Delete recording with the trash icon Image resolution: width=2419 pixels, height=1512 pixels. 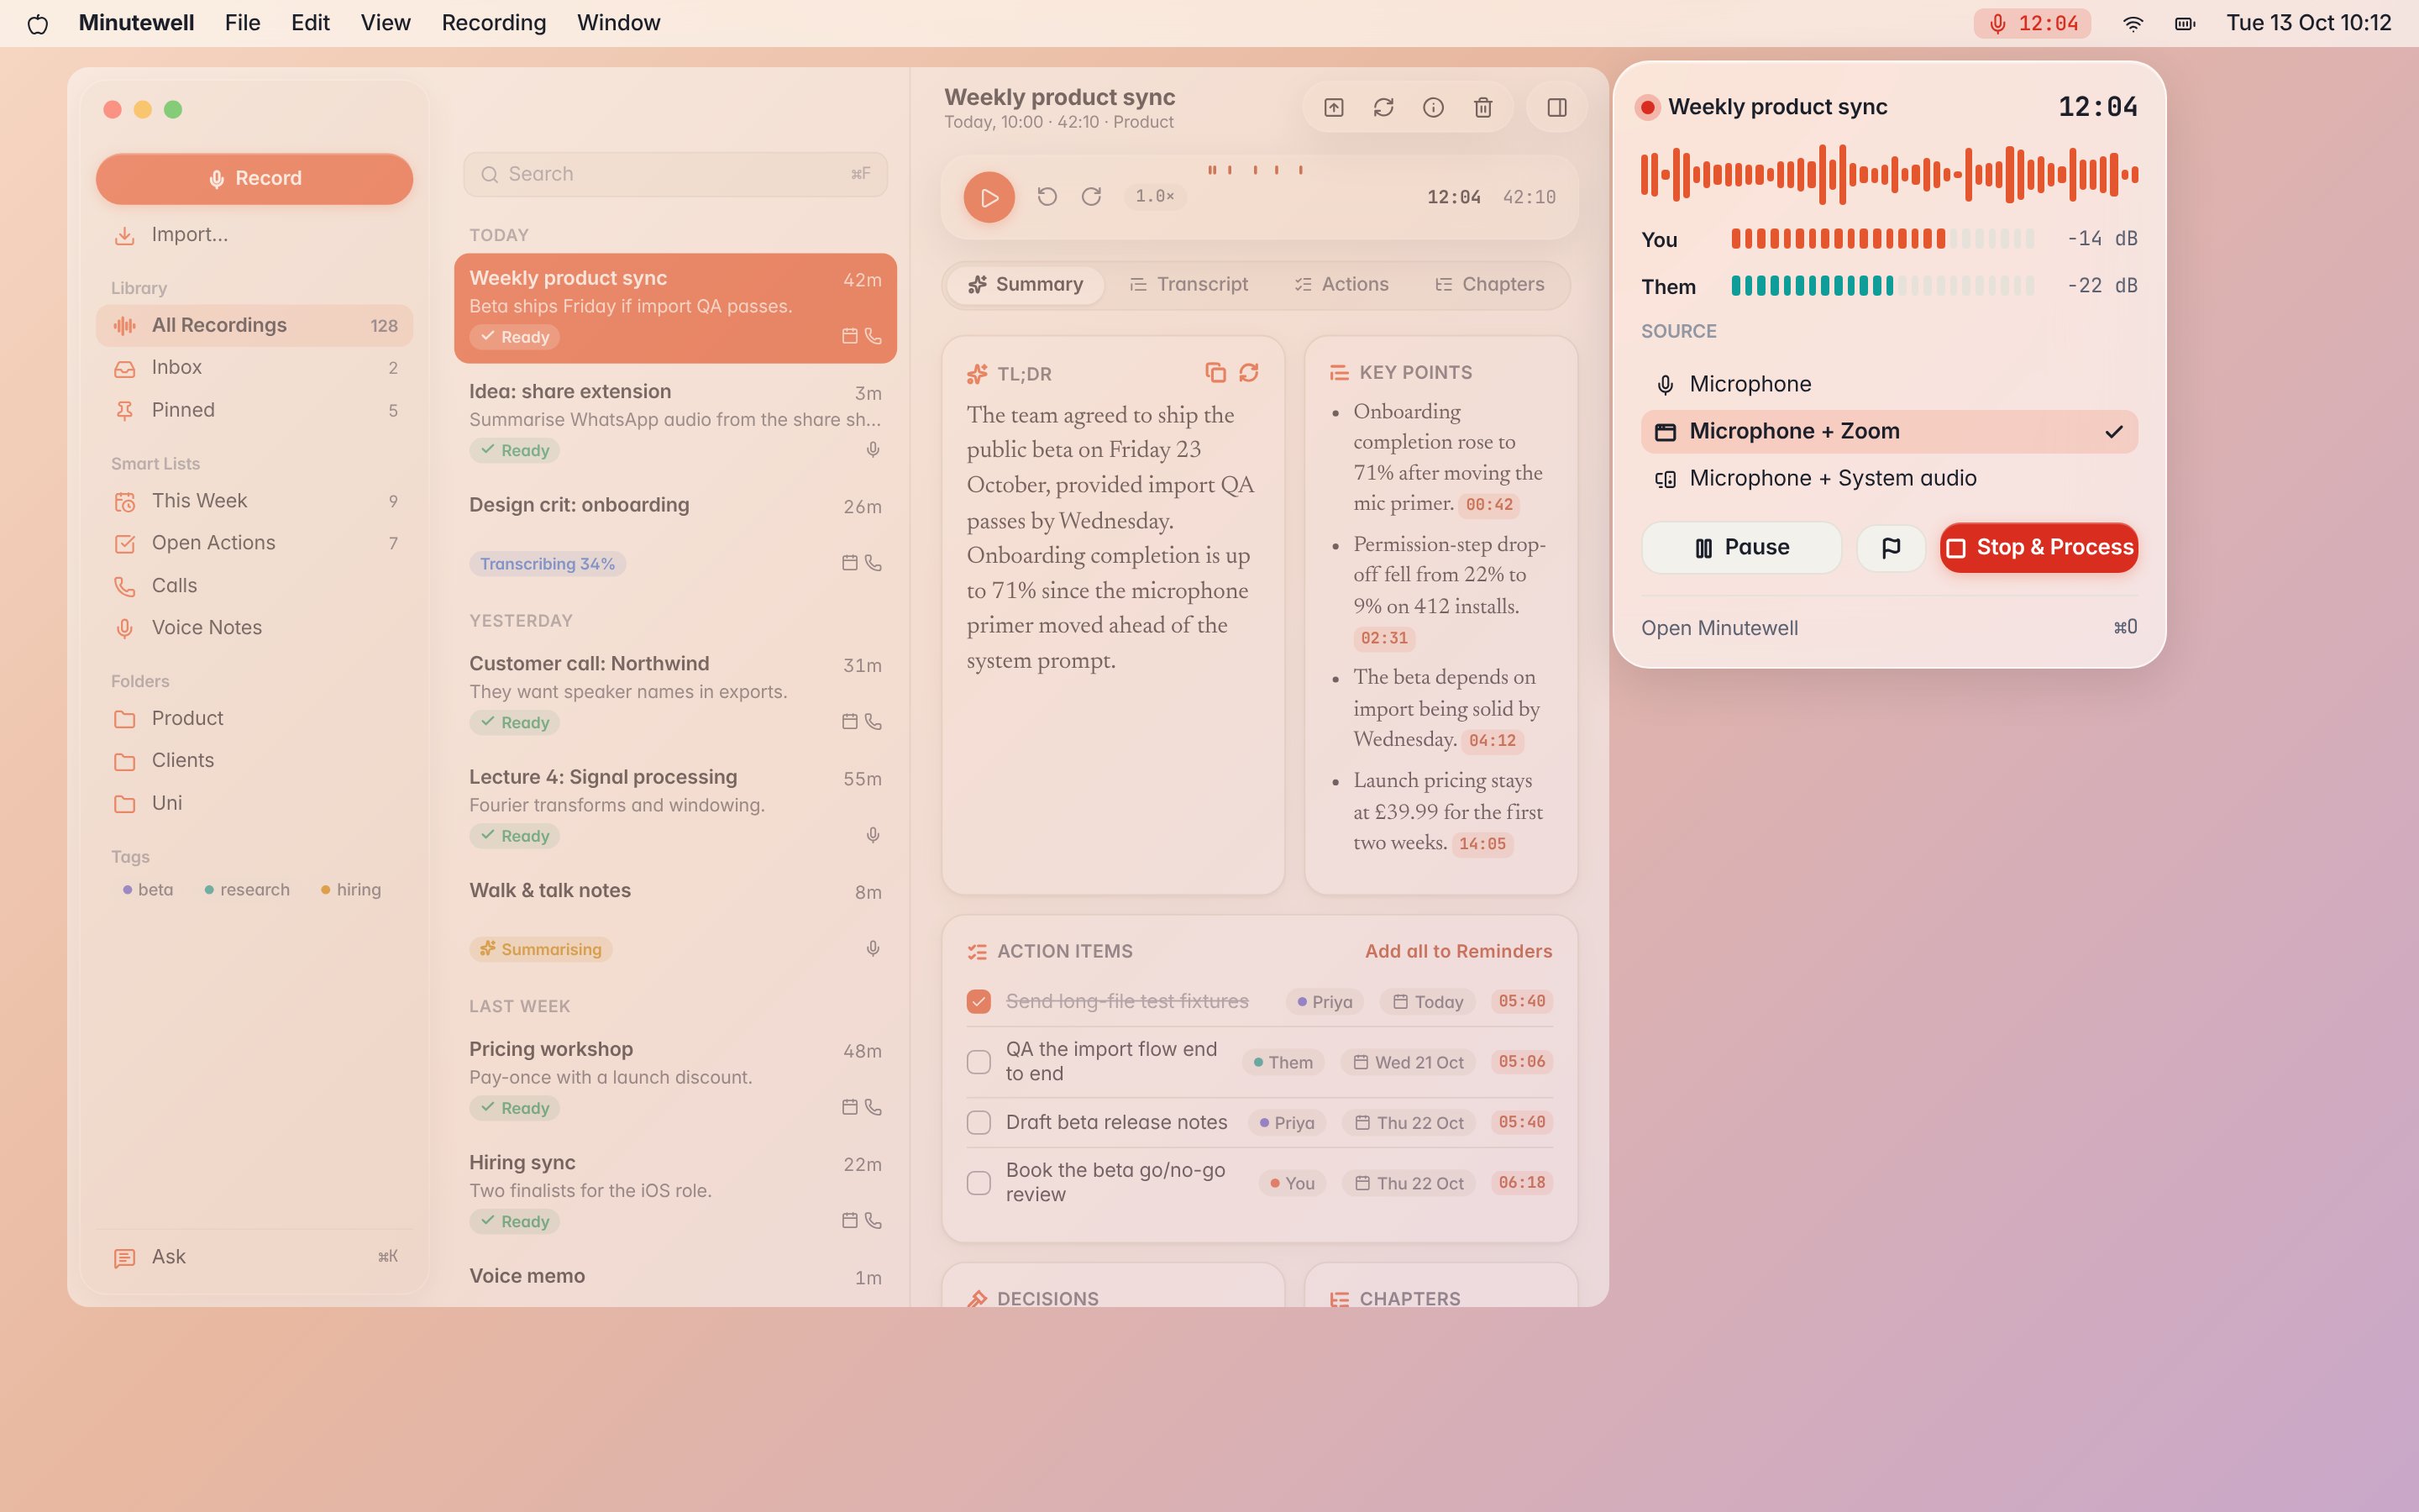1483,108
